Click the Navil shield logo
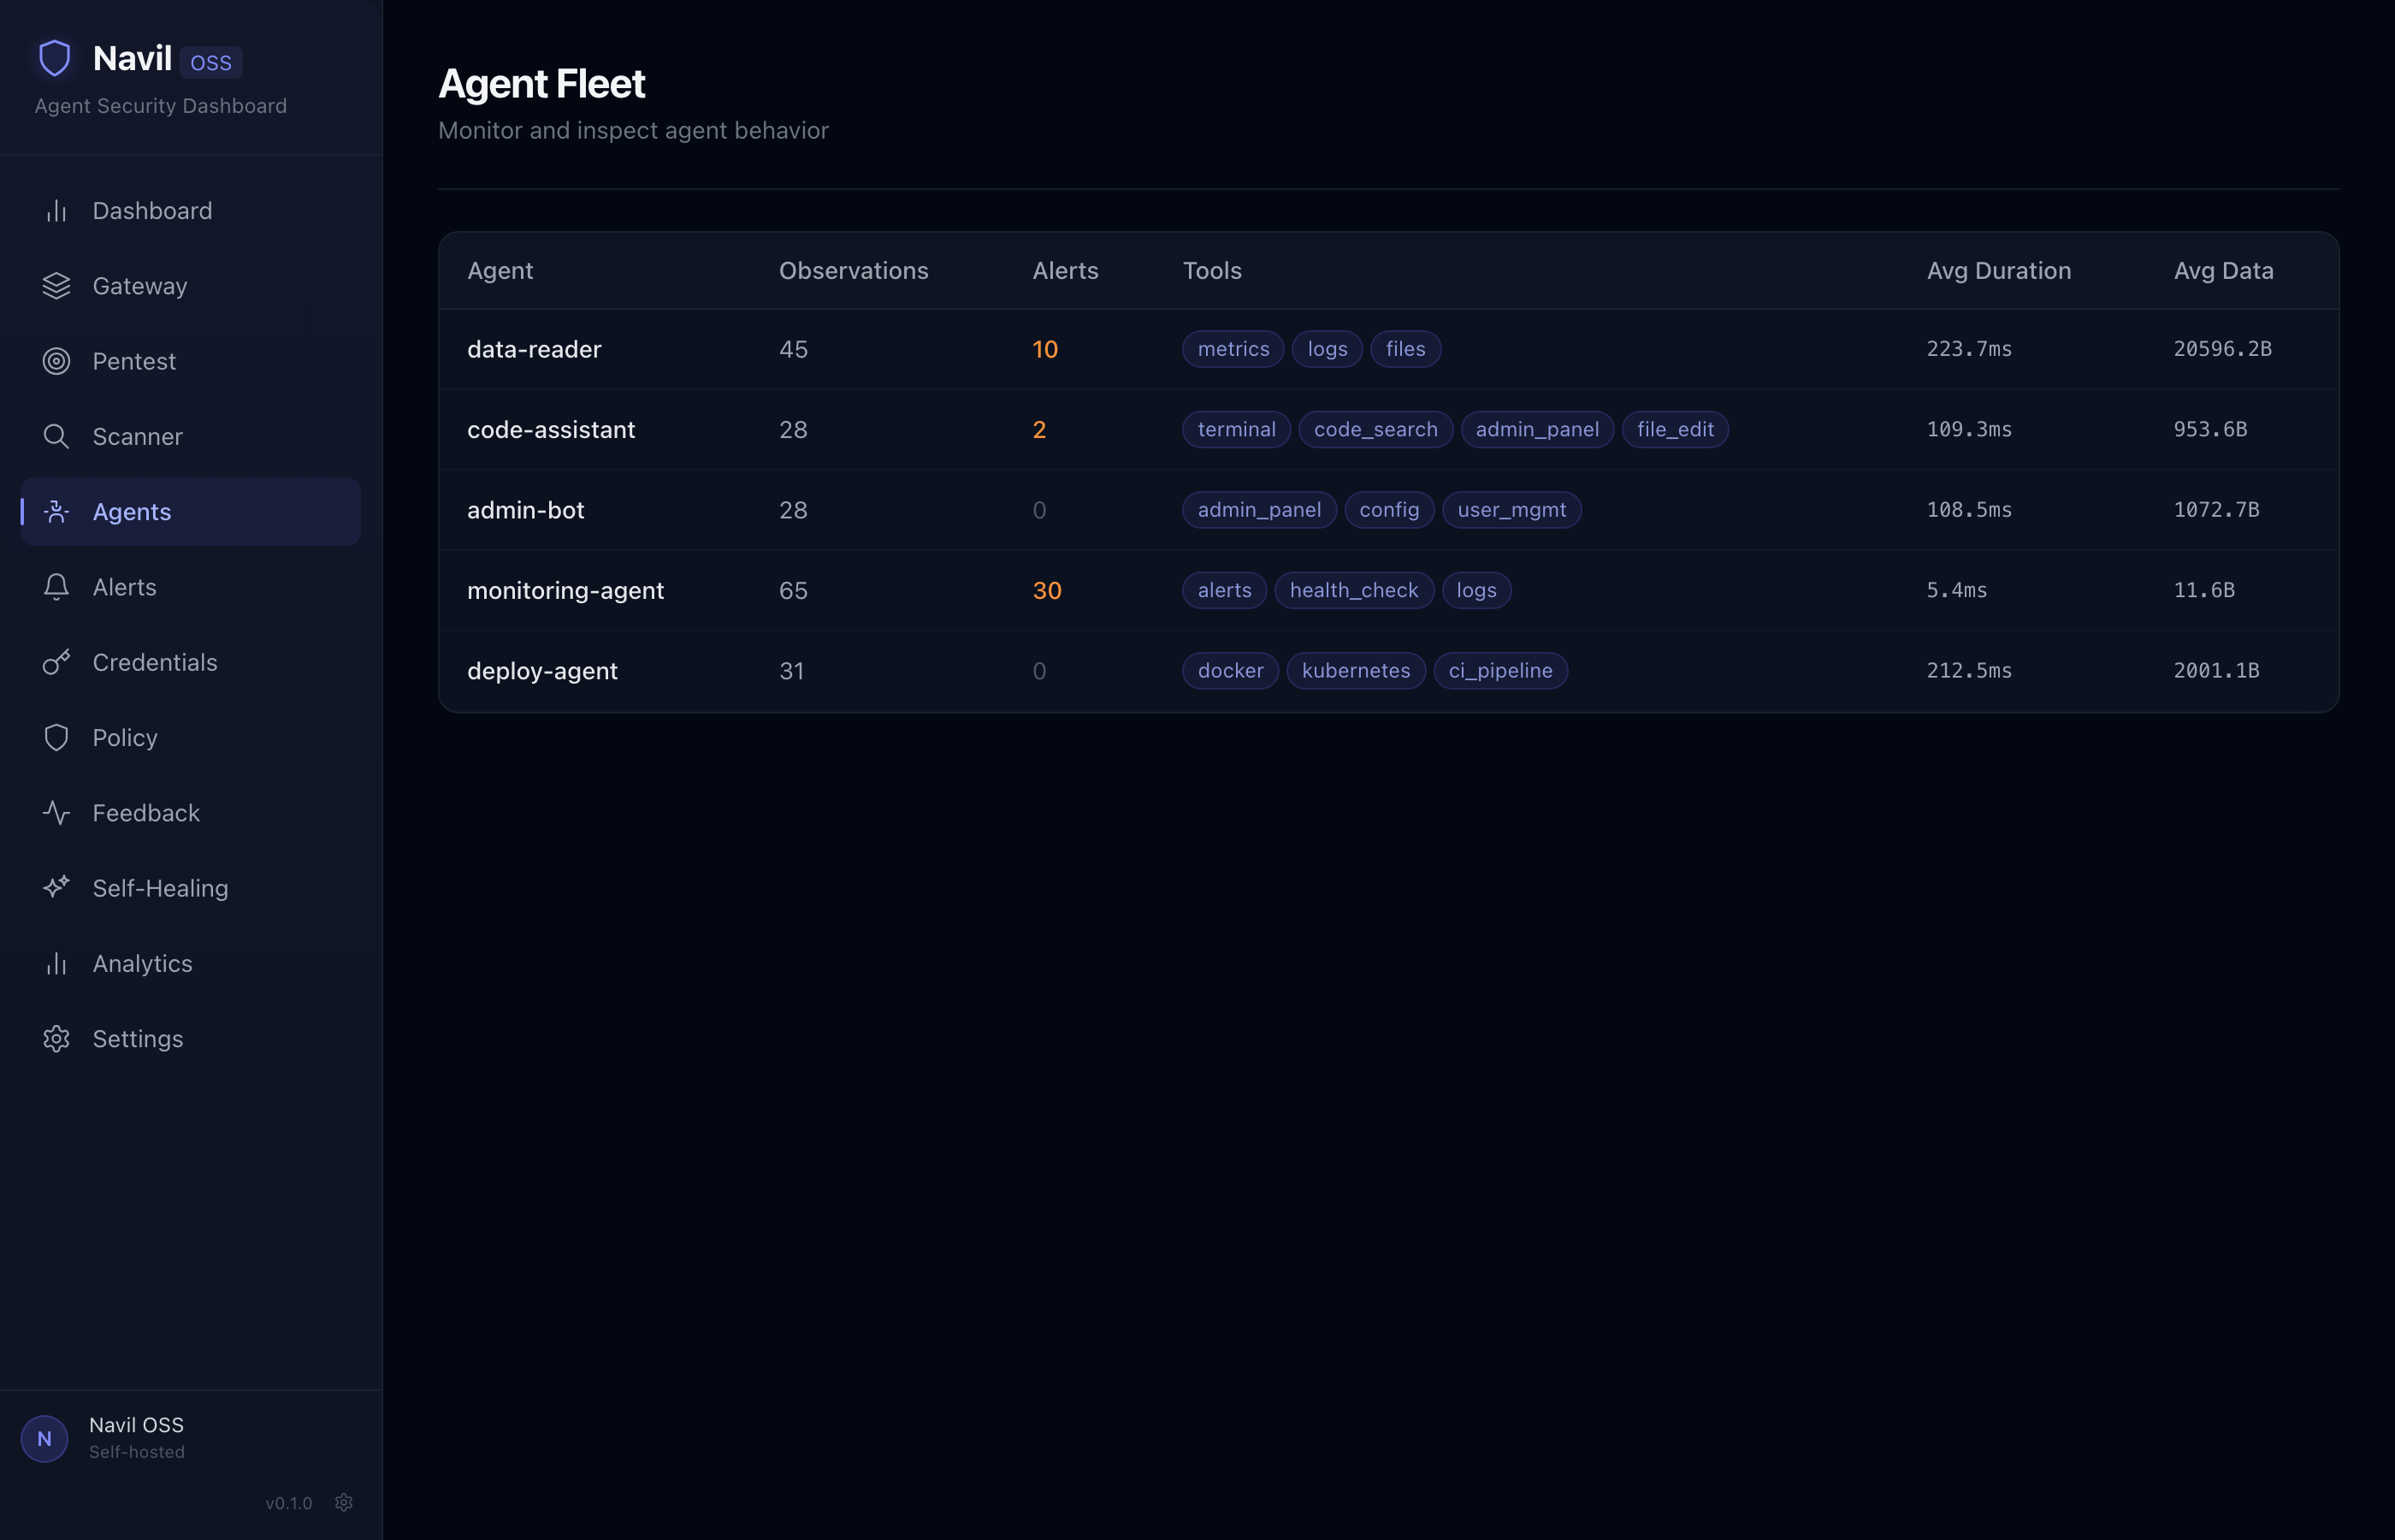The image size is (2395, 1540). click(54, 57)
